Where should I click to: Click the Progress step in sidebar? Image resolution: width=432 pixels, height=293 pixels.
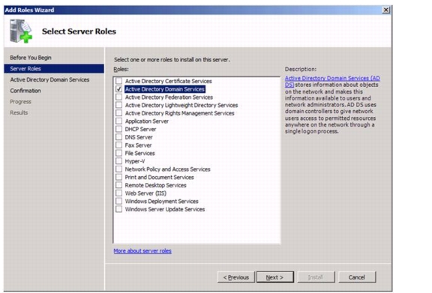pyautogui.click(x=20, y=102)
